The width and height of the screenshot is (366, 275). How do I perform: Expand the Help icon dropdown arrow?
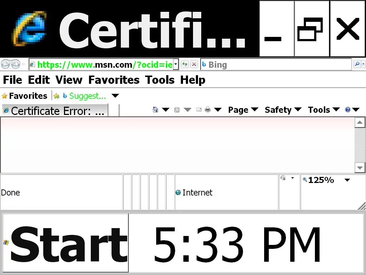click(x=356, y=110)
